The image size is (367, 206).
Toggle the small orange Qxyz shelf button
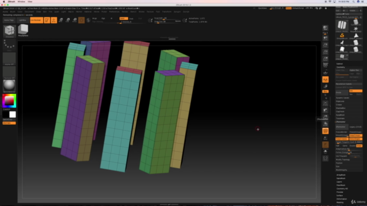coord(325,92)
